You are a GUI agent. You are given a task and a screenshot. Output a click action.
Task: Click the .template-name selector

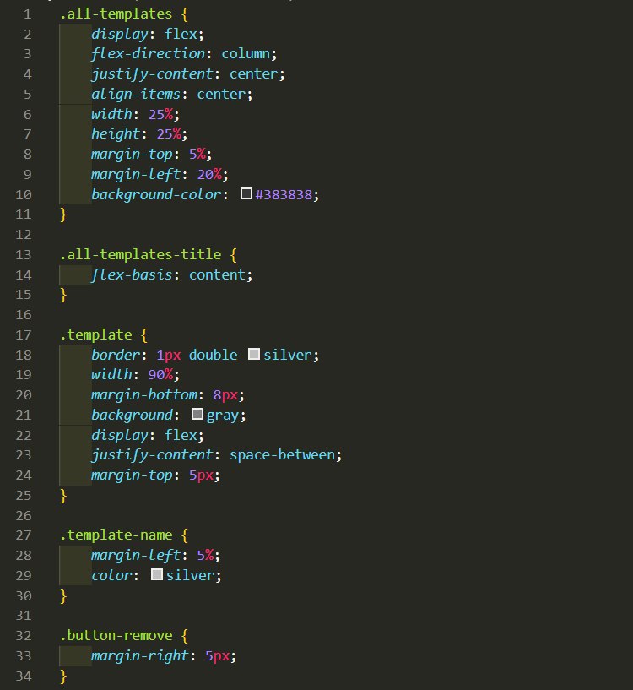tap(116, 535)
